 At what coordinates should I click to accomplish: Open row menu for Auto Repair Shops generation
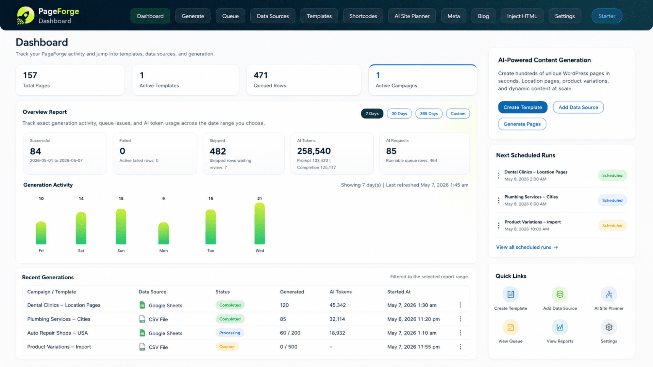pyautogui.click(x=461, y=333)
